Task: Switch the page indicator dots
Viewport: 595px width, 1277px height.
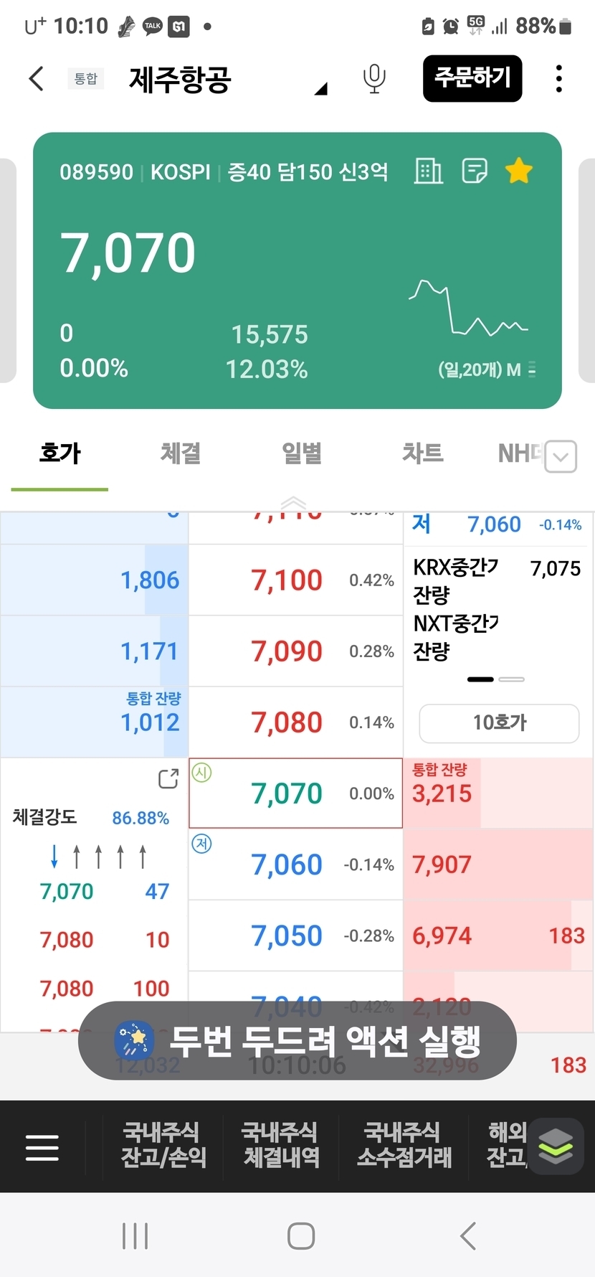Action: 495,679
